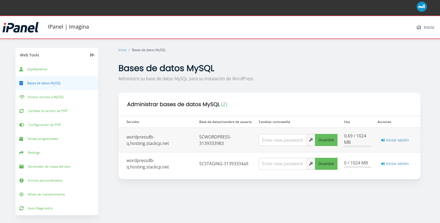Click the database icon for Bases de datos MySQL
Viewport: 440px width, 223px height.
click(21, 83)
